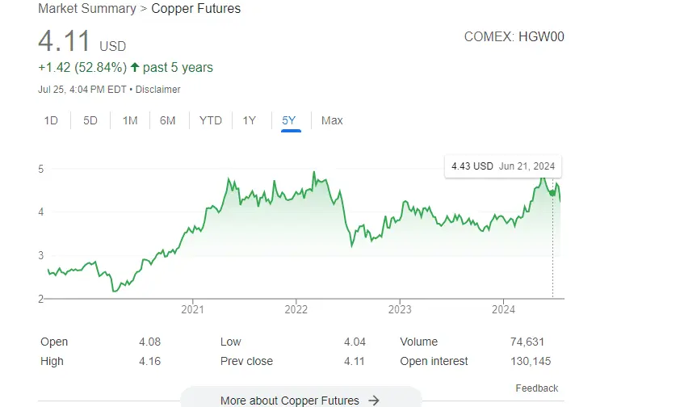Select the 1D time range tab

click(51, 120)
